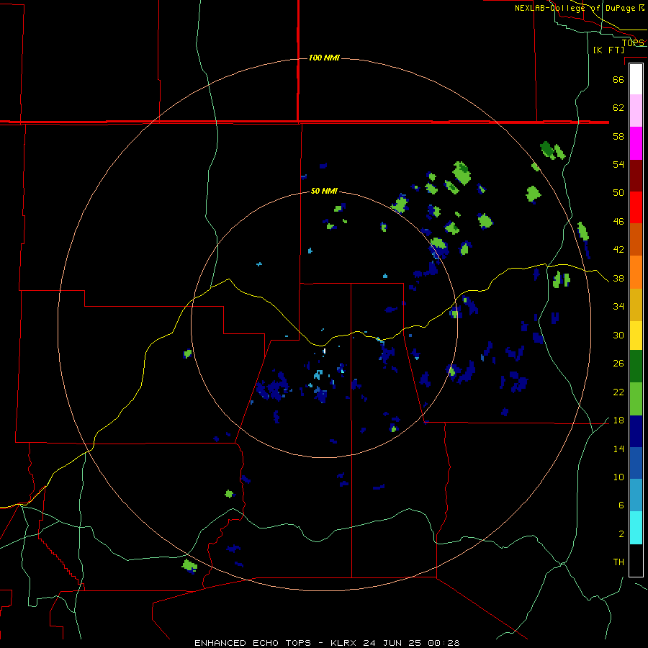The height and width of the screenshot is (648, 648).
Task: Click the "2" legend value
Action: point(621,534)
